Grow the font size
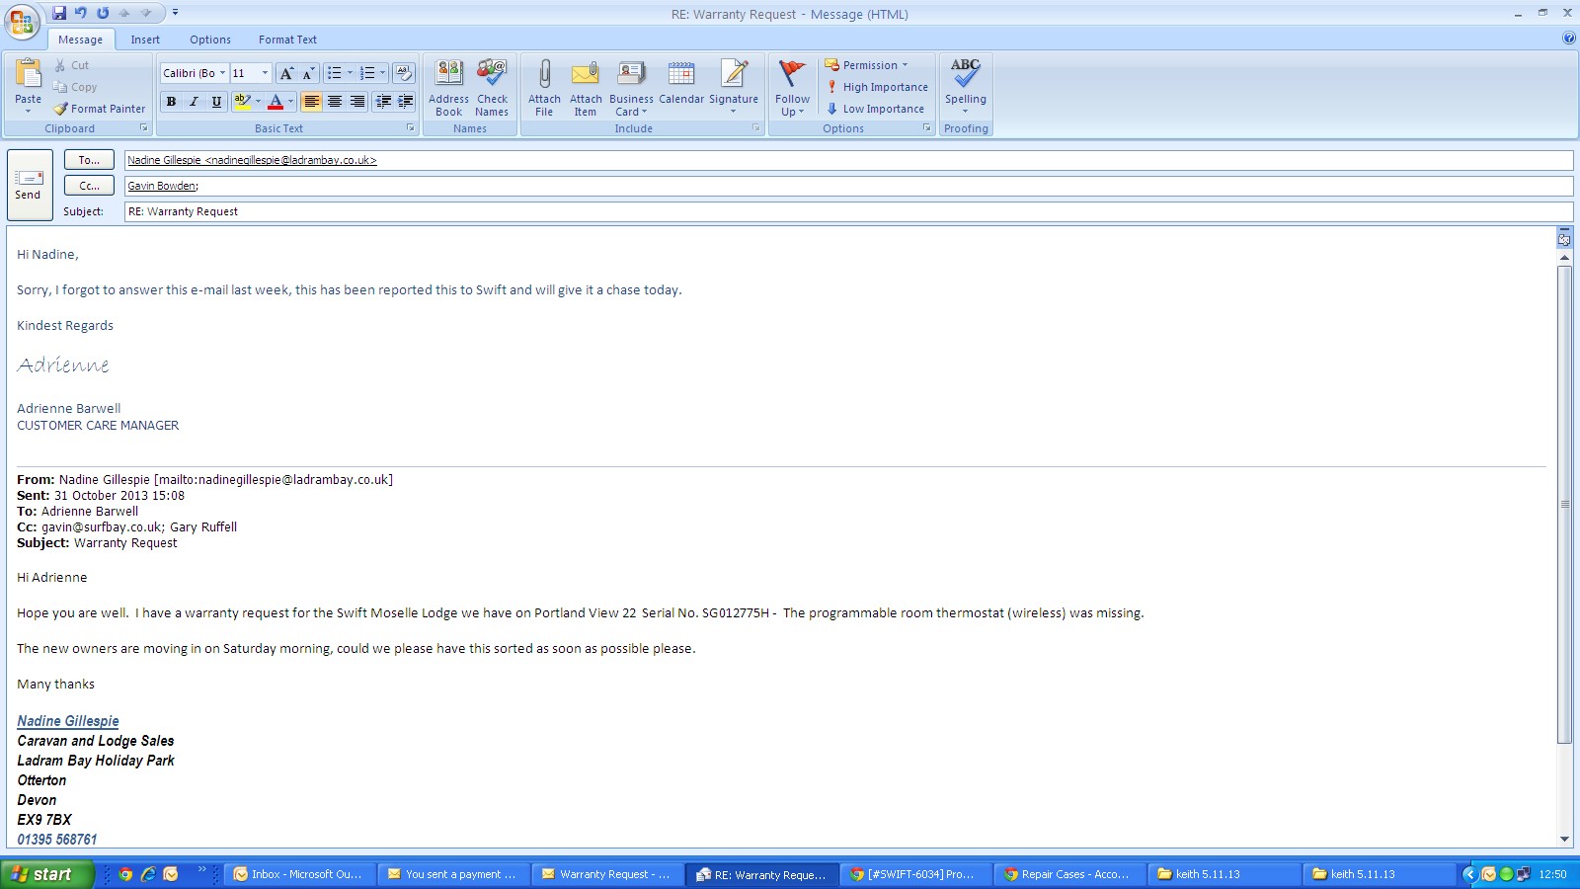 [x=286, y=73]
